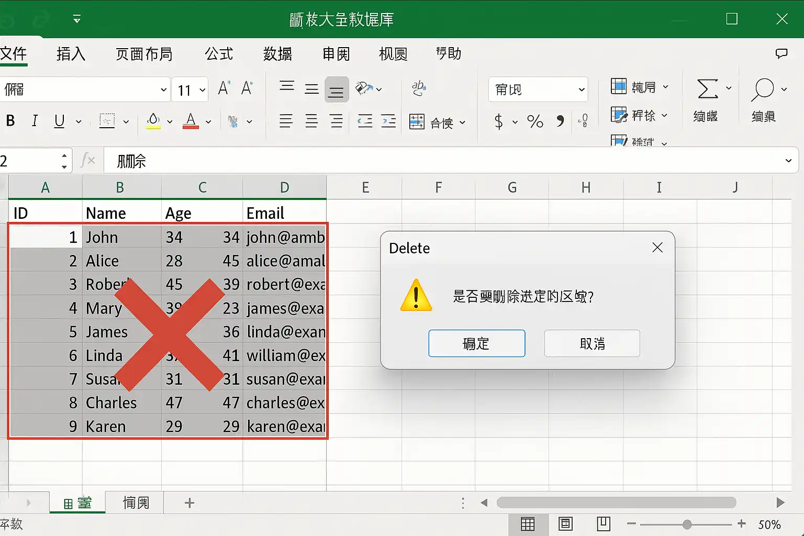Click the increase indent icon
The height and width of the screenshot is (536, 804).
pyautogui.click(x=388, y=121)
